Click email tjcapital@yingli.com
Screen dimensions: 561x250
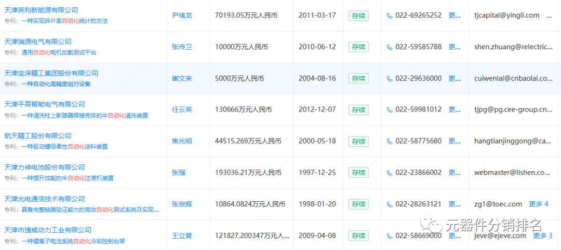pos(506,16)
